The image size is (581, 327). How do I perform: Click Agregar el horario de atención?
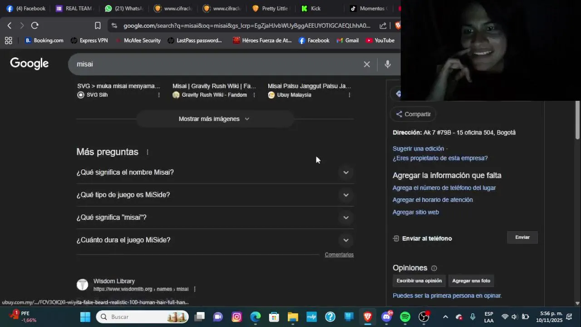click(433, 200)
